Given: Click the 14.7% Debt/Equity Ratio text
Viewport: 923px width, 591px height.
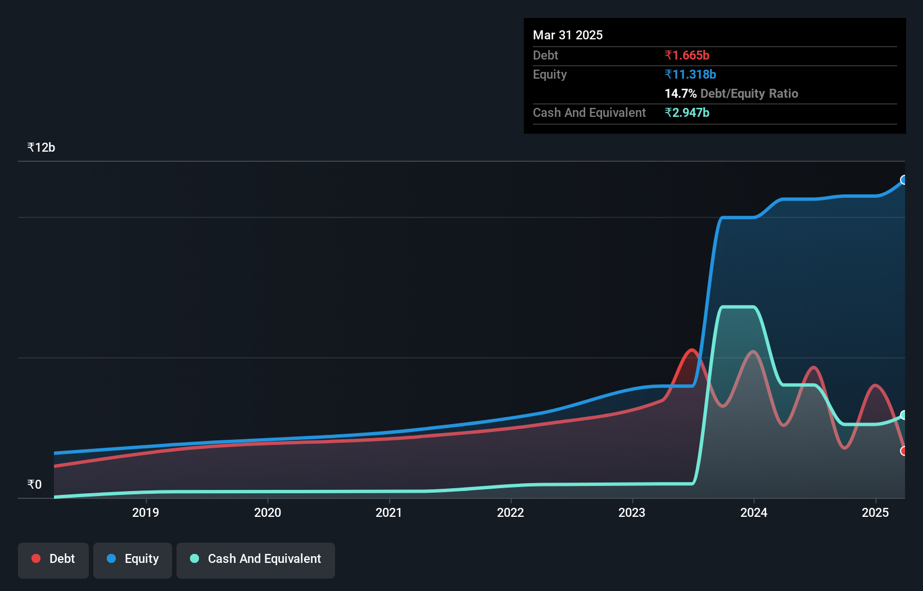Looking at the screenshot, I should tap(731, 93).
